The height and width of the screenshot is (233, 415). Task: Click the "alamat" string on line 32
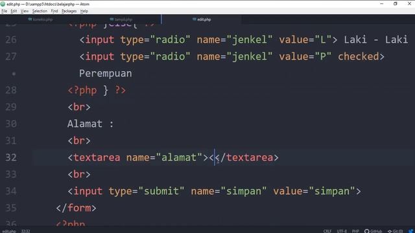tap(179, 157)
